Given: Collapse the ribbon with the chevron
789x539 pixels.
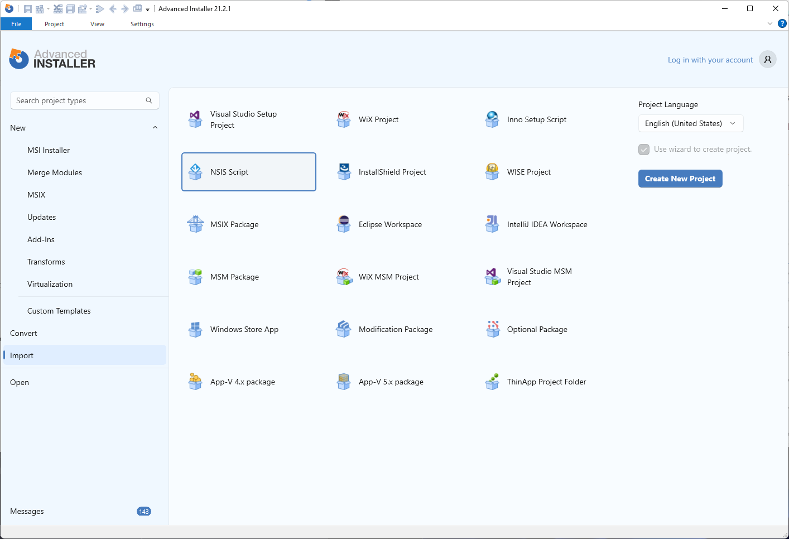Looking at the screenshot, I should click(x=770, y=23).
